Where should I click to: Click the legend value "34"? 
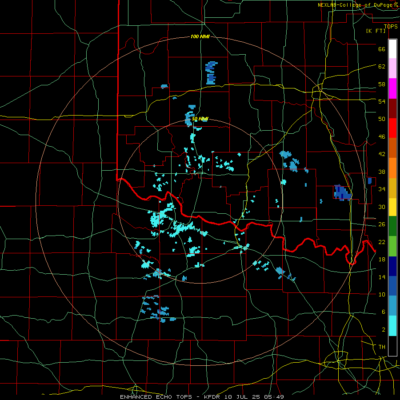click(x=382, y=189)
